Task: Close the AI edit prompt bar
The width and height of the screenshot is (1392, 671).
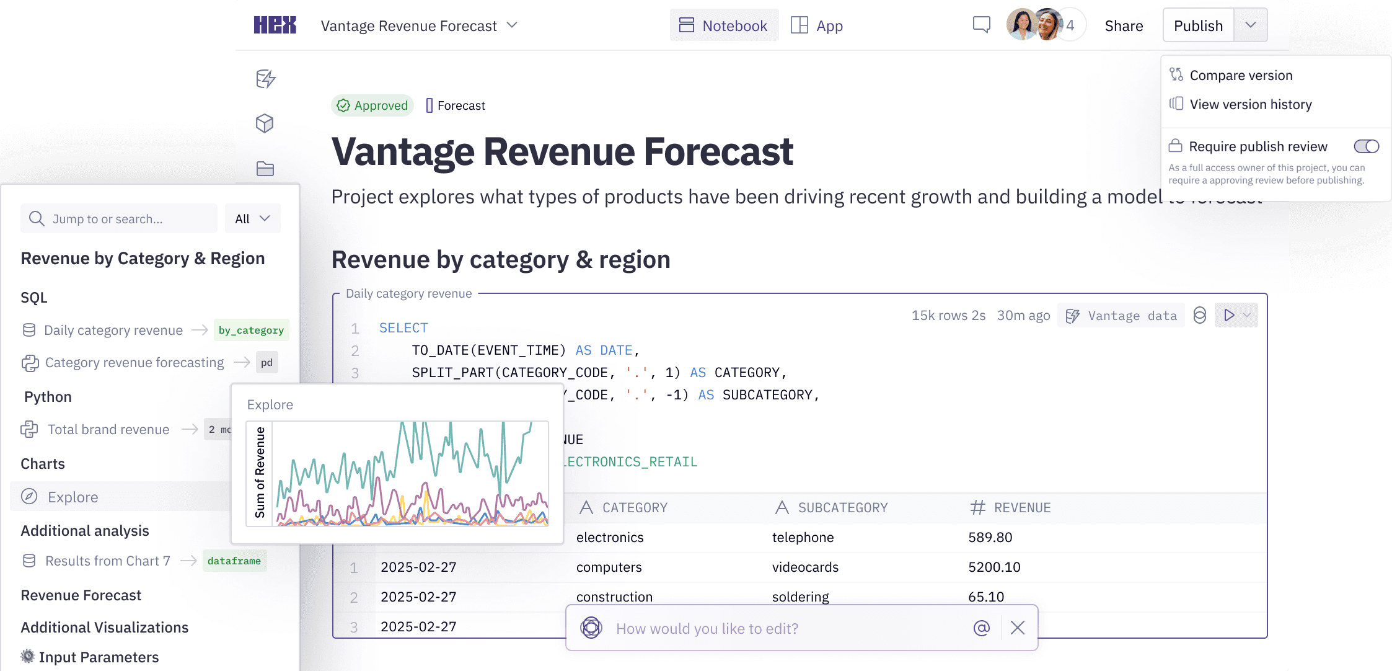Action: pyautogui.click(x=1017, y=628)
